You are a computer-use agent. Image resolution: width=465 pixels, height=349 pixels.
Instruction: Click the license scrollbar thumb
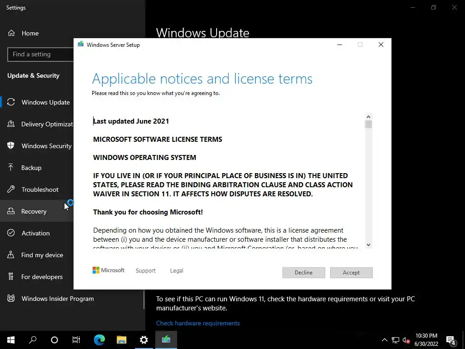point(369,125)
